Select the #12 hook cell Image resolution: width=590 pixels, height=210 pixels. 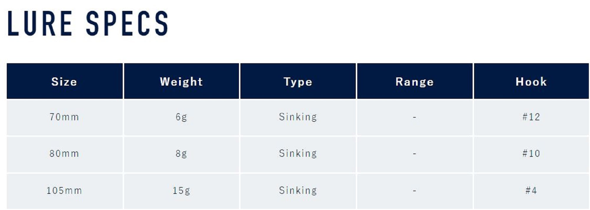pos(531,117)
